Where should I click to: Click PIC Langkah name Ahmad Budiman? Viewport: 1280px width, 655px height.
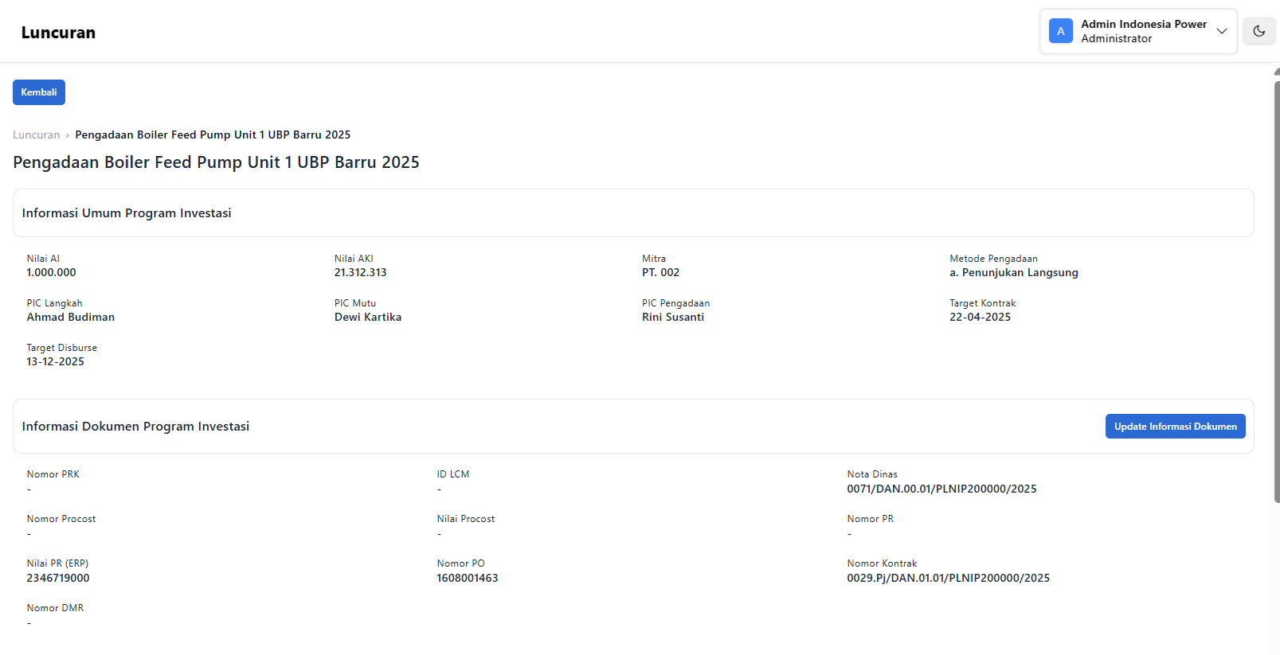(x=71, y=318)
